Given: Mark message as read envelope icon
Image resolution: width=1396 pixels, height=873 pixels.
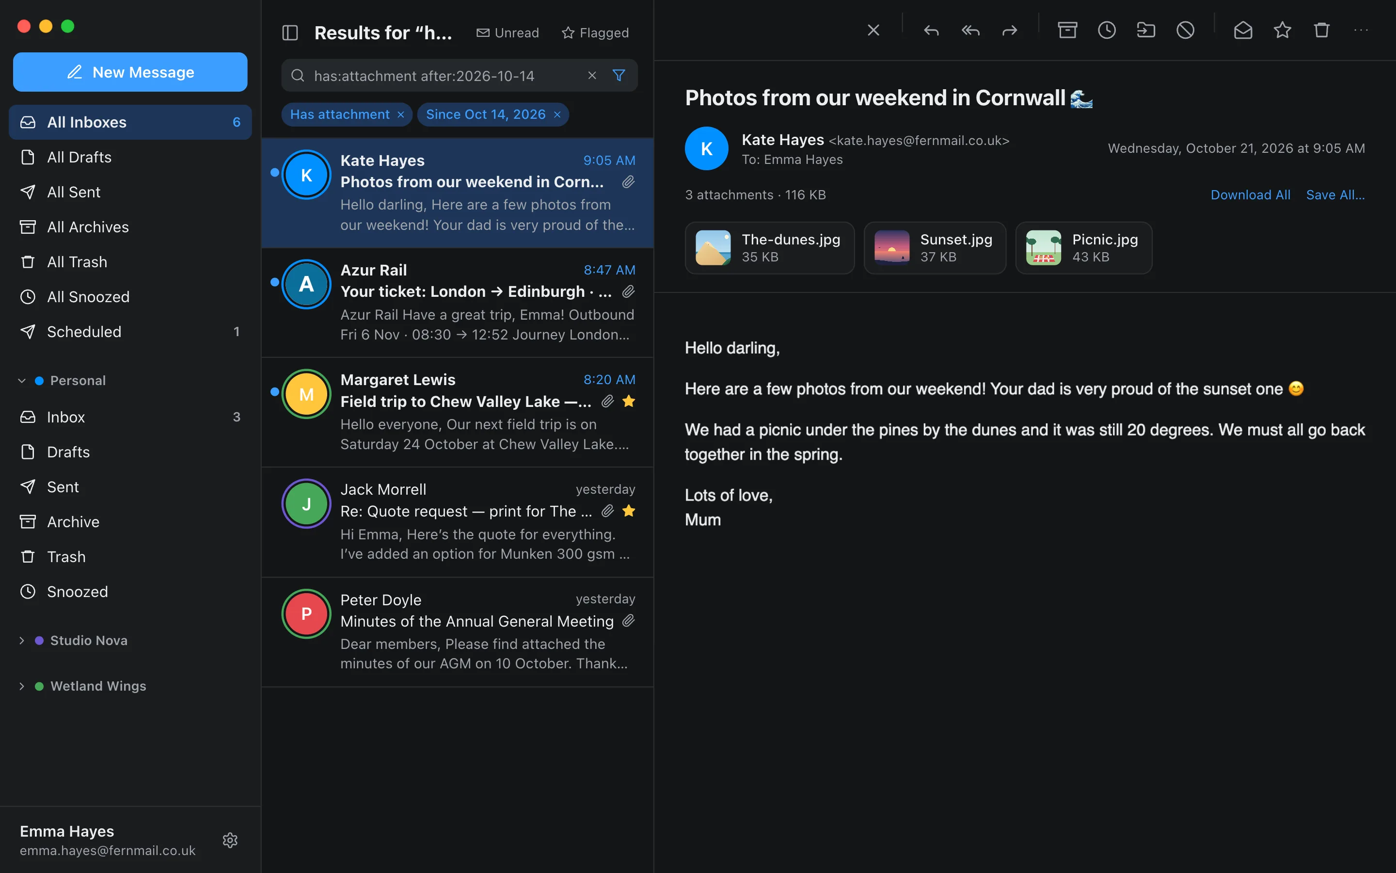Looking at the screenshot, I should click(x=1242, y=31).
